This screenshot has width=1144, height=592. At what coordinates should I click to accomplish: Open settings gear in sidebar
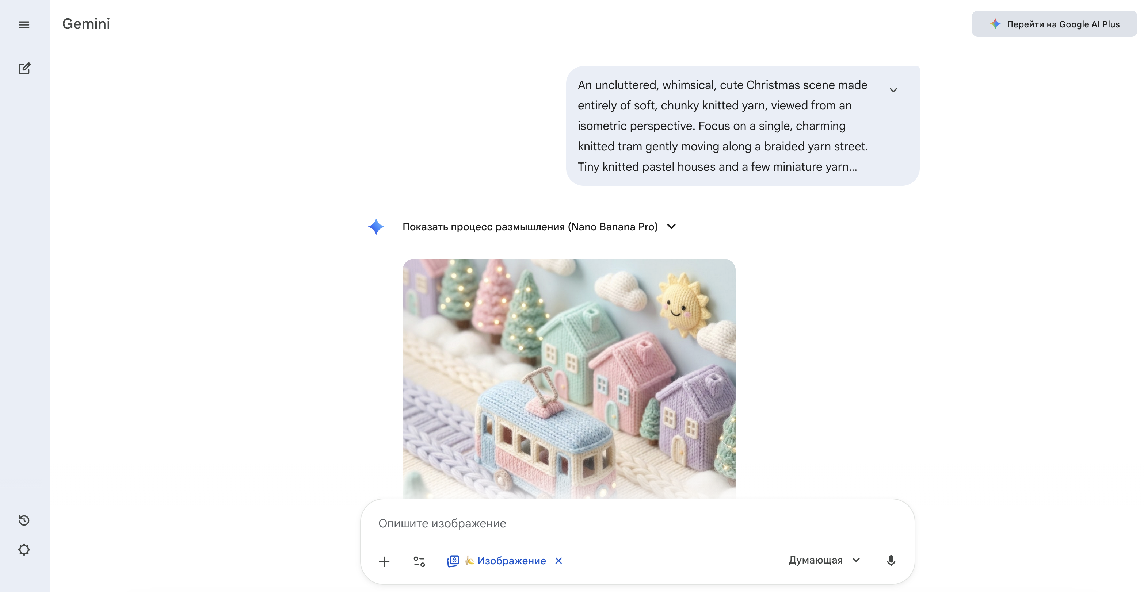(x=24, y=550)
